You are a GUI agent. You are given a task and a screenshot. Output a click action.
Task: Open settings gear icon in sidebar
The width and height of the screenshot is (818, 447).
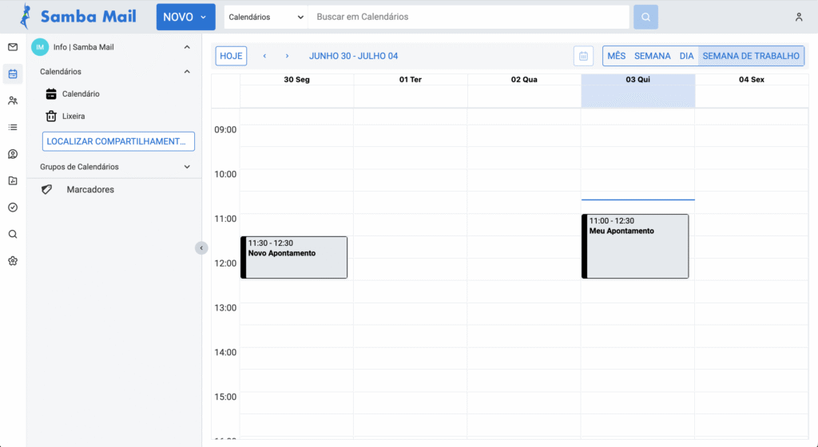click(13, 261)
